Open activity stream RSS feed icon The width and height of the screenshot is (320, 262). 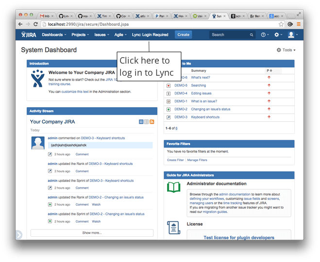(152, 122)
